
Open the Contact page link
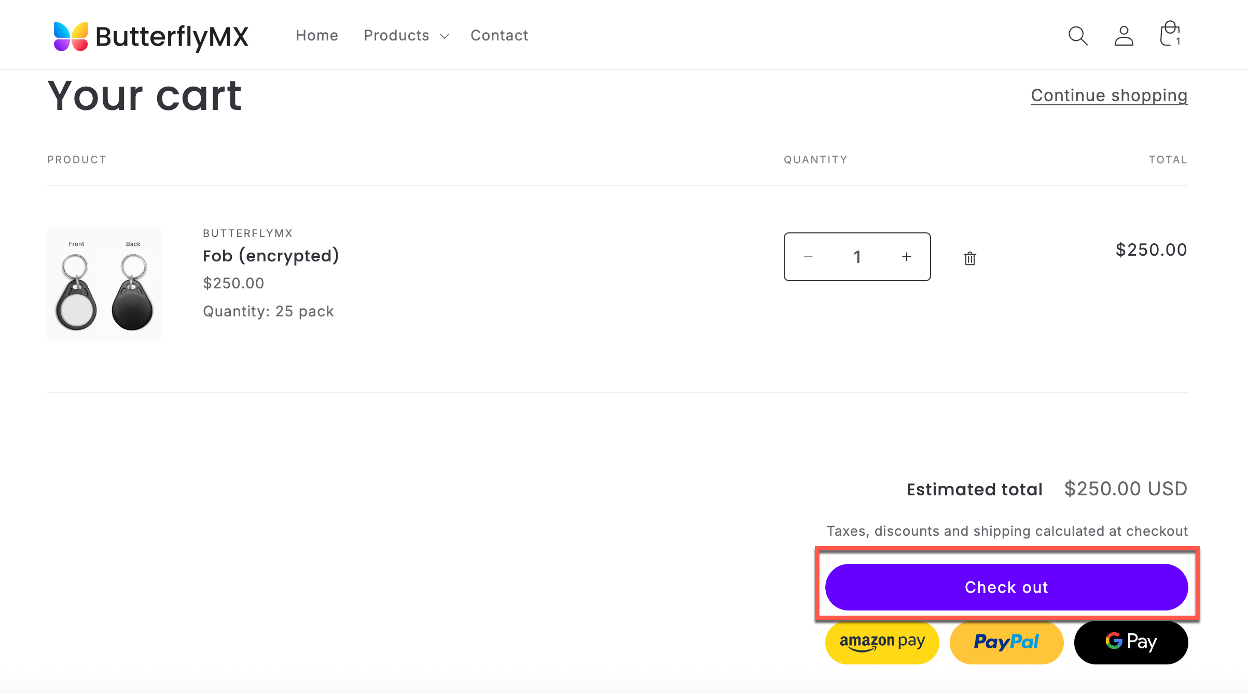[x=499, y=35]
